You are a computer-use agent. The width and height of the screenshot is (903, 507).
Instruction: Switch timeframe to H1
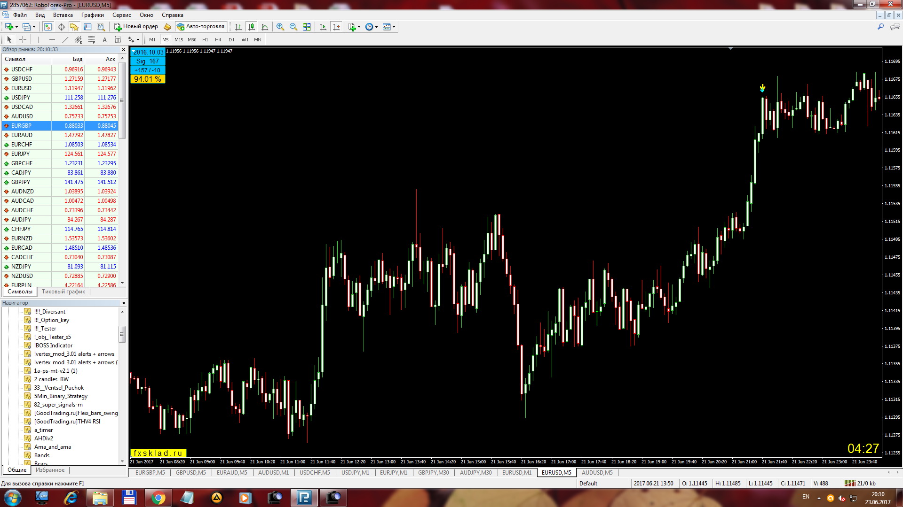[x=205, y=40]
